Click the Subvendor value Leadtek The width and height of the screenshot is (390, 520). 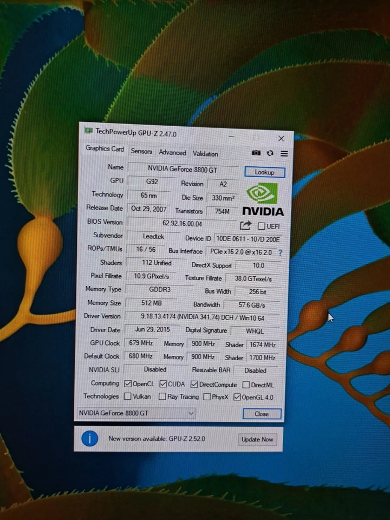pos(153,237)
